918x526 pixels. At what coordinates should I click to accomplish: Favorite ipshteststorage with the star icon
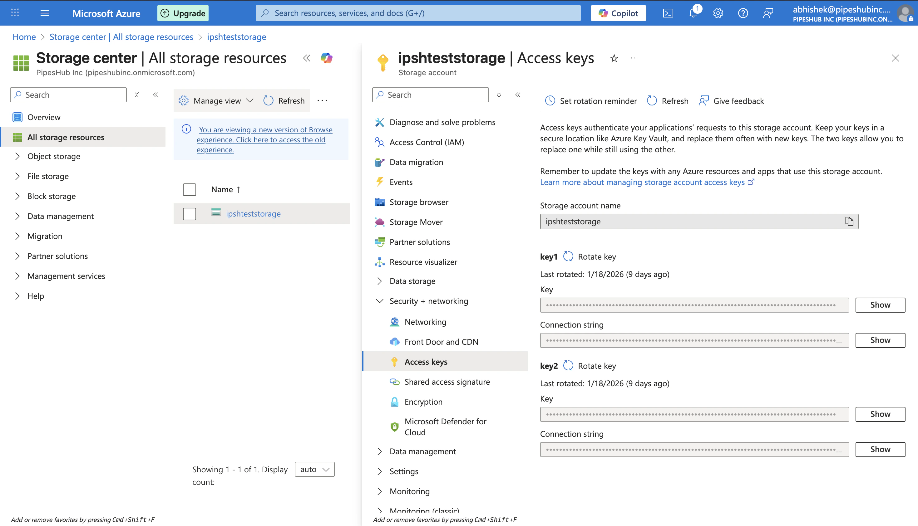614,58
